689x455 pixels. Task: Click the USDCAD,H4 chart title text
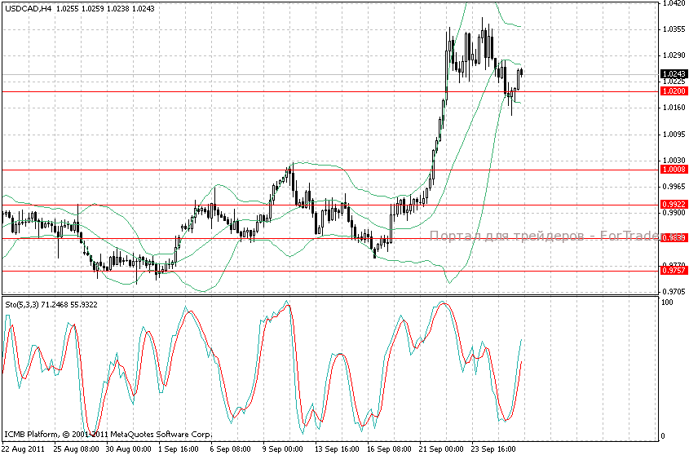27,8
